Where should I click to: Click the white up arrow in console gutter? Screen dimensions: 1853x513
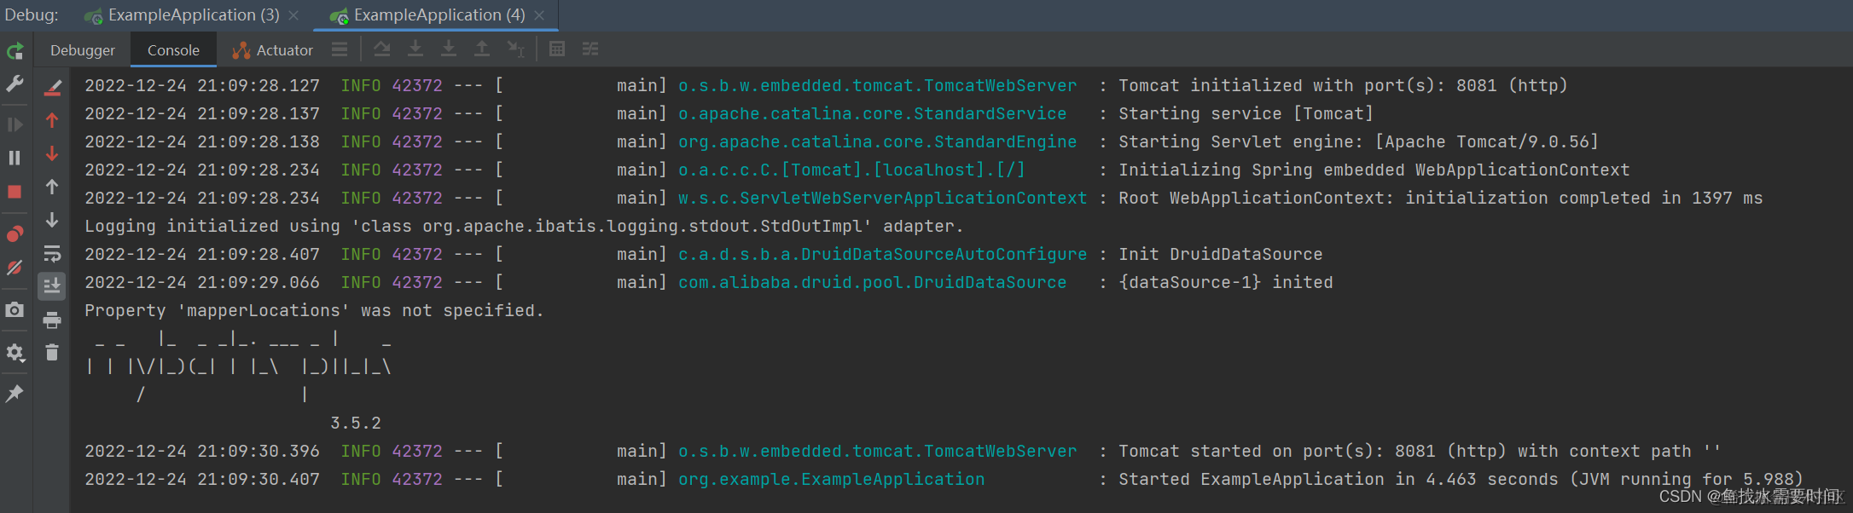click(52, 187)
